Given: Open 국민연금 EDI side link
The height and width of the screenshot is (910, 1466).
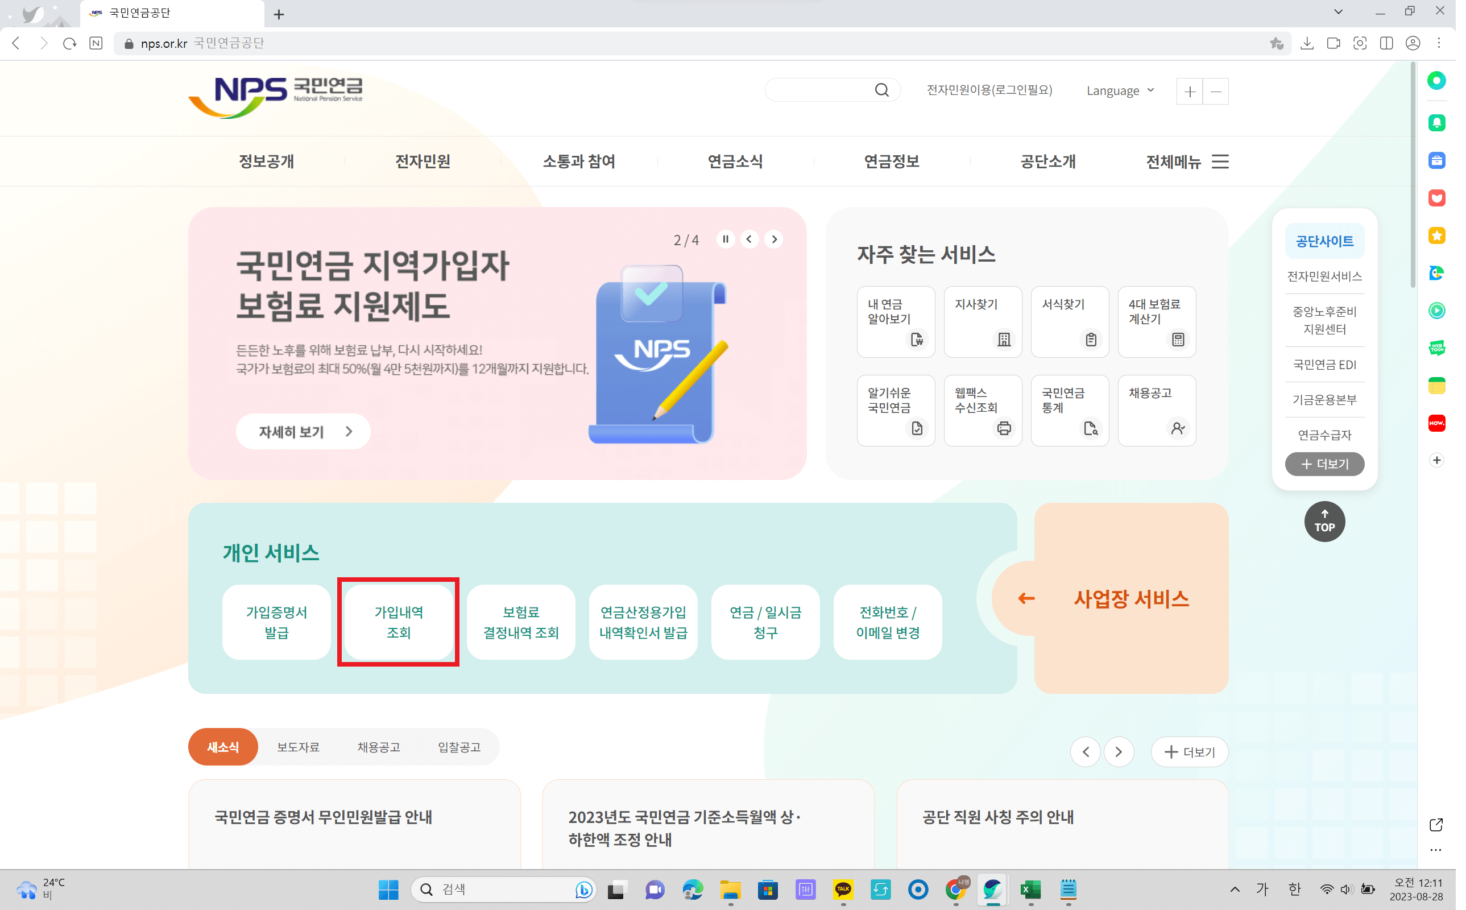Looking at the screenshot, I should 1324,365.
